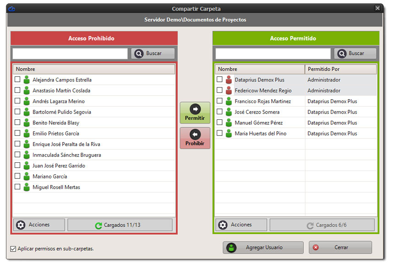Click Agregar Usuario button

(263, 247)
